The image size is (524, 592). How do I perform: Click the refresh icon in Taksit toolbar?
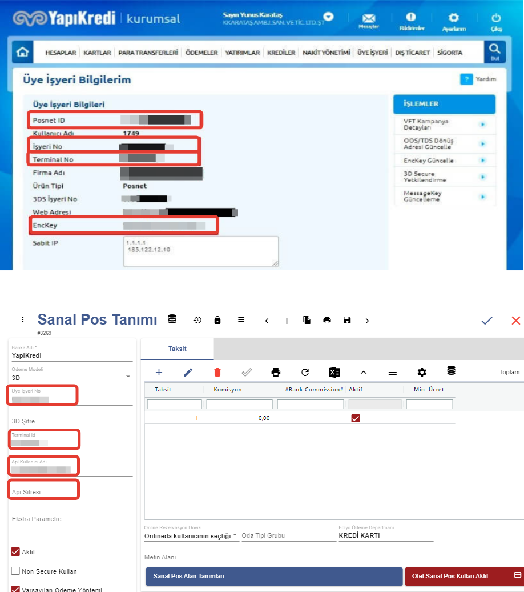pos(305,373)
